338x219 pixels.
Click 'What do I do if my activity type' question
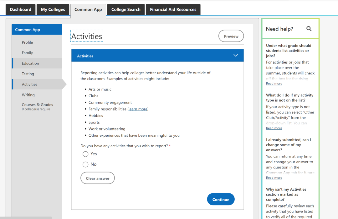(x=289, y=98)
